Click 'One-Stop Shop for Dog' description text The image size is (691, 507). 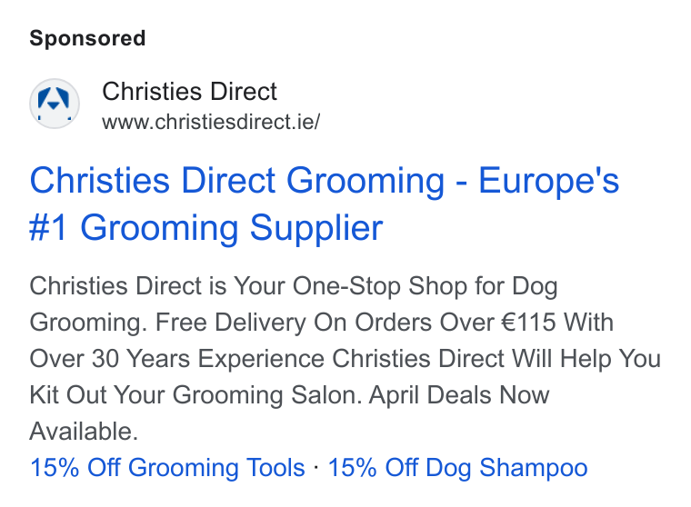point(425,286)
